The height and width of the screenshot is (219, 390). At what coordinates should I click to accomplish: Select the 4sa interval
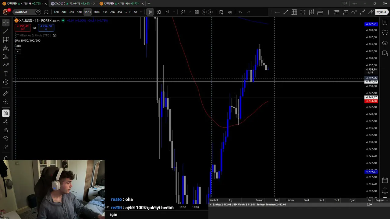coord(119,12)
